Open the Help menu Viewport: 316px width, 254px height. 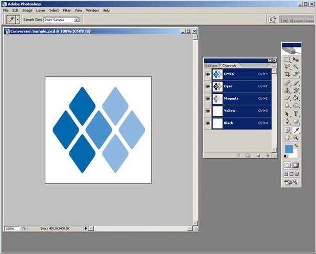[x=106, y=10]
